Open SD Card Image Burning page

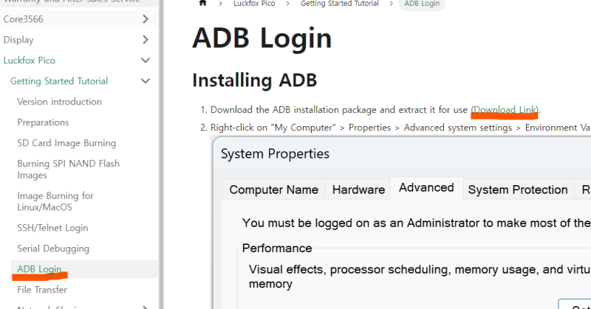66,143
